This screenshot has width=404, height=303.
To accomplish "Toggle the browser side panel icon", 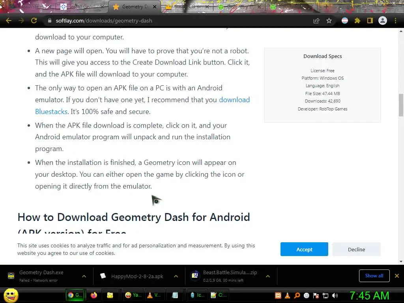I will [370, 21].
